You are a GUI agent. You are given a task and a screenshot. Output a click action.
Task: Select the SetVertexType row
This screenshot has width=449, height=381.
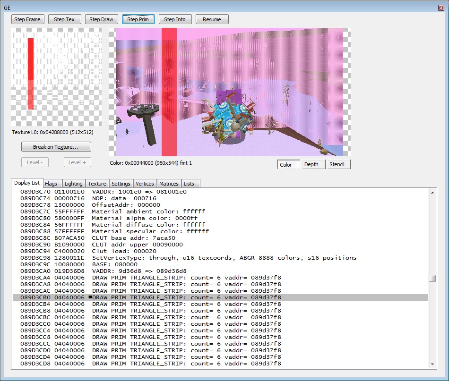pyautogui.click(x=221, y=258)
